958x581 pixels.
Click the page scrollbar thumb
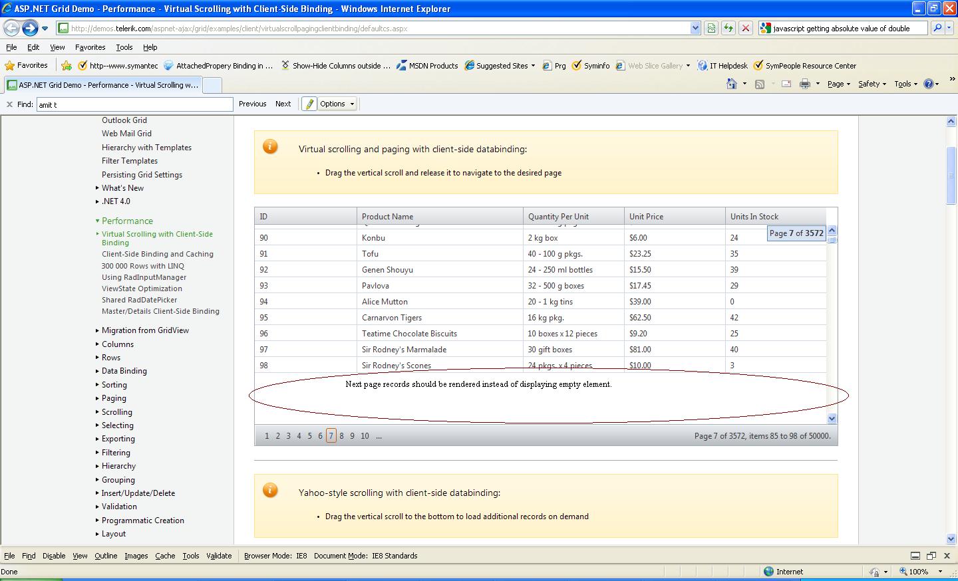click(951, 175)
